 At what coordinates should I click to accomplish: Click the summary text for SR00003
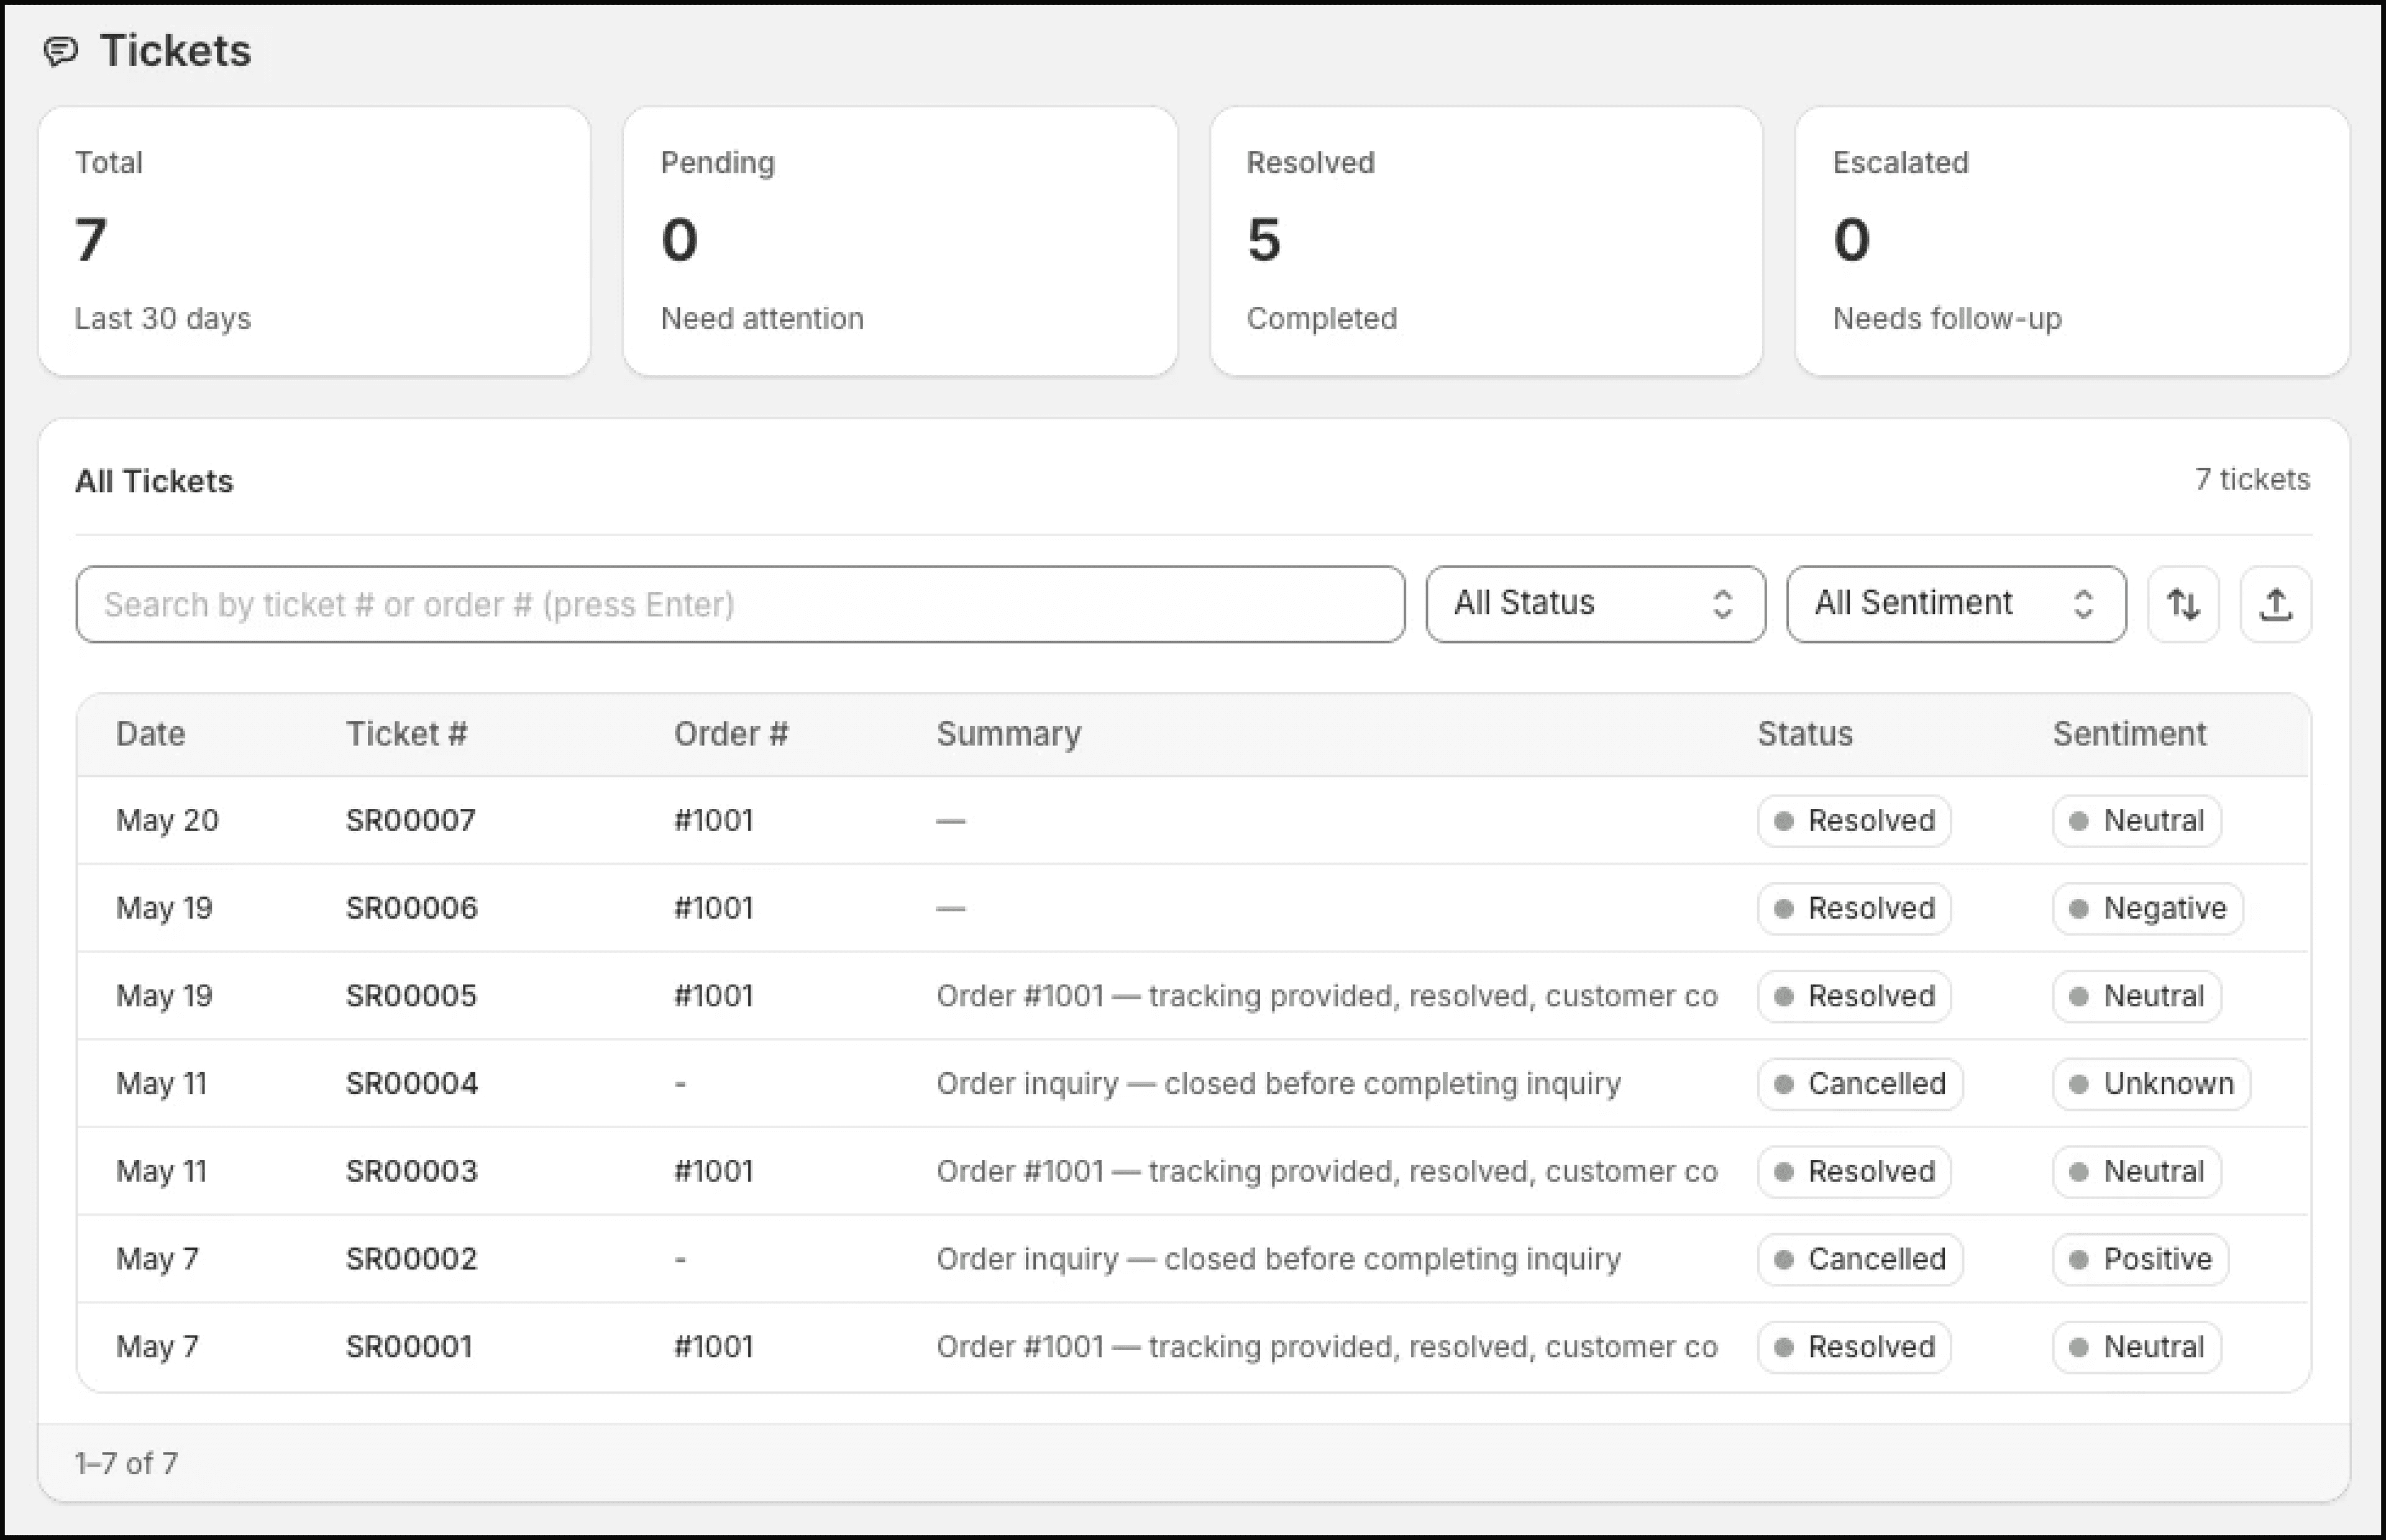click(x=1327, y=1171)
